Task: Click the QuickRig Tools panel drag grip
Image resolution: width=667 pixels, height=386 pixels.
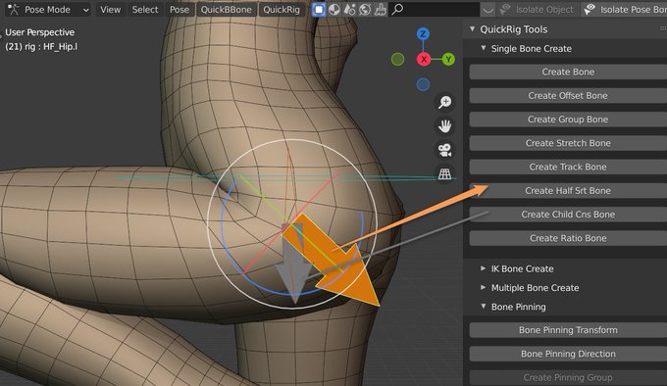Action: 663,28
